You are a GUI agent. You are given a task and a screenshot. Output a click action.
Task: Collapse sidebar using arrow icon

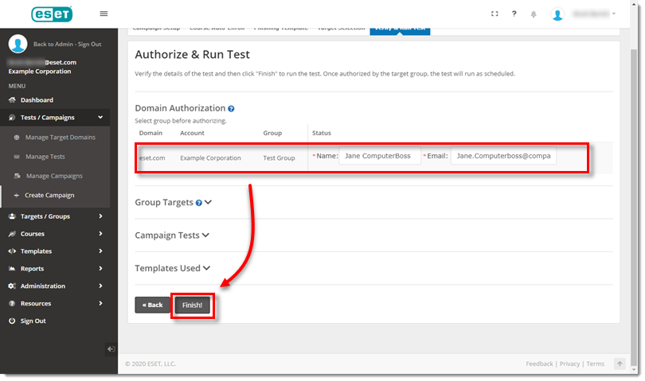point(111,348)
